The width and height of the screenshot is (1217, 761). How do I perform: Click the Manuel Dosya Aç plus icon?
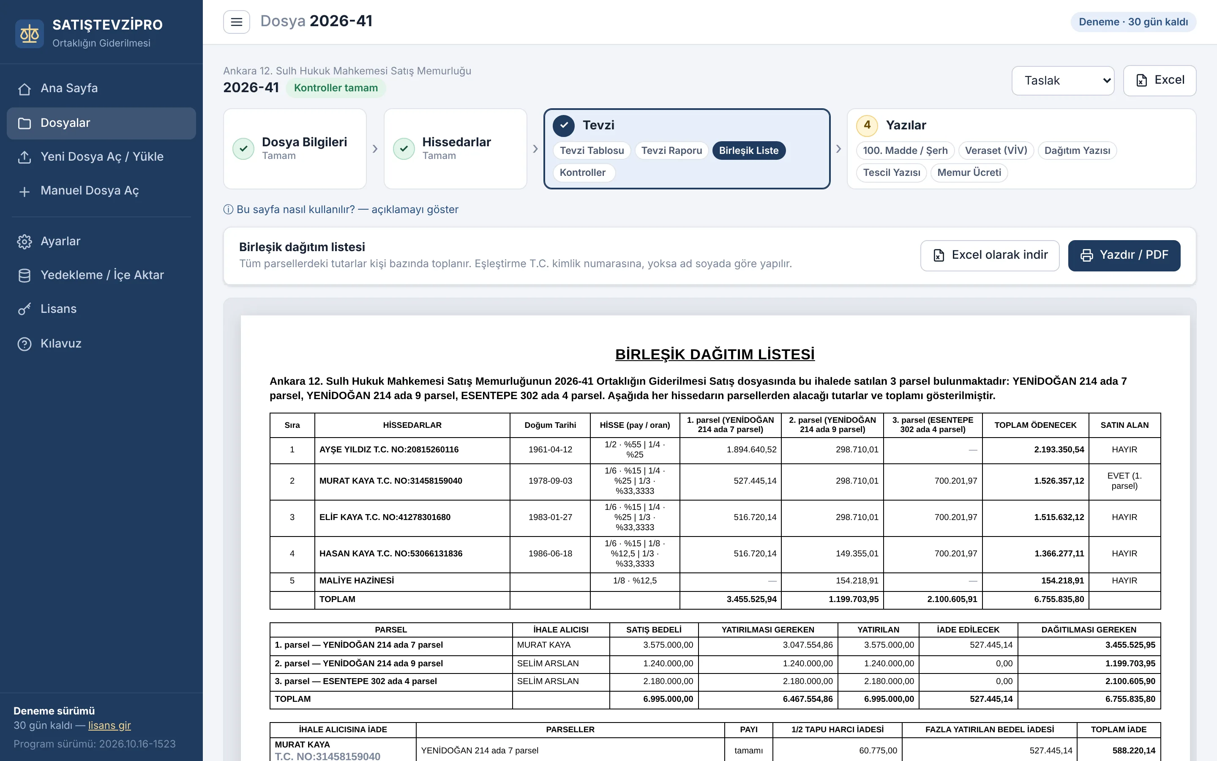click(x=24, y=191)
